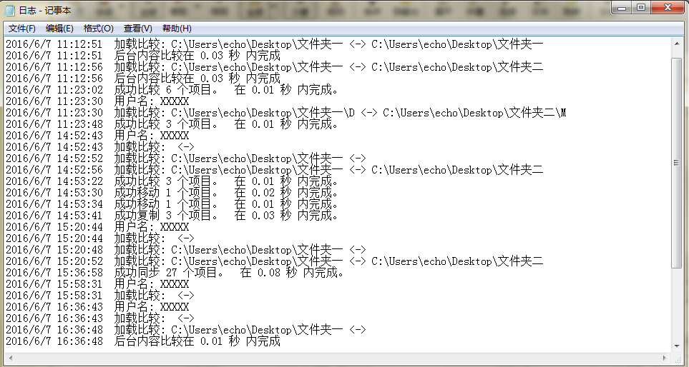Open the 文件(F) menu
This screenshot has width=689, height=367.
(x=22, y=29)
